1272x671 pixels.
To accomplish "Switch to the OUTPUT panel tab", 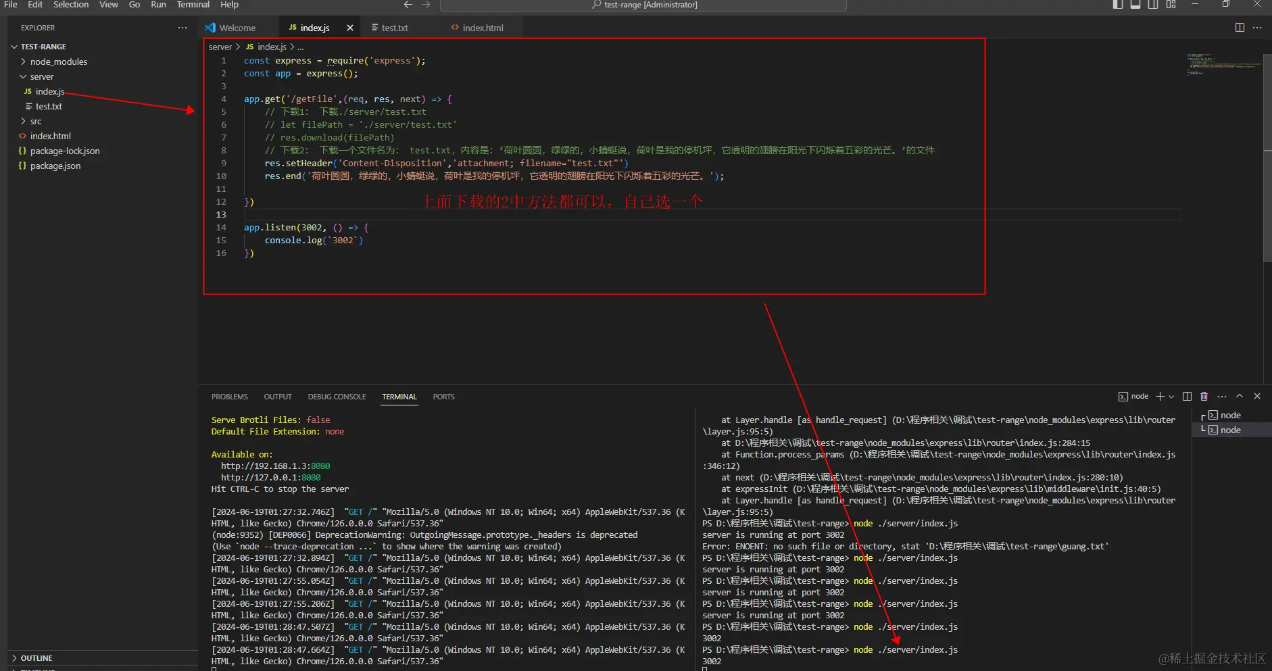I will (x=278, y=397).
